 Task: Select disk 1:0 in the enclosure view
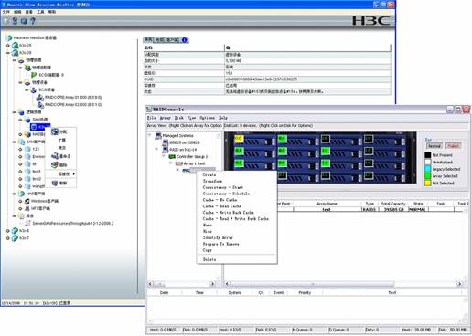coord(326,139)
